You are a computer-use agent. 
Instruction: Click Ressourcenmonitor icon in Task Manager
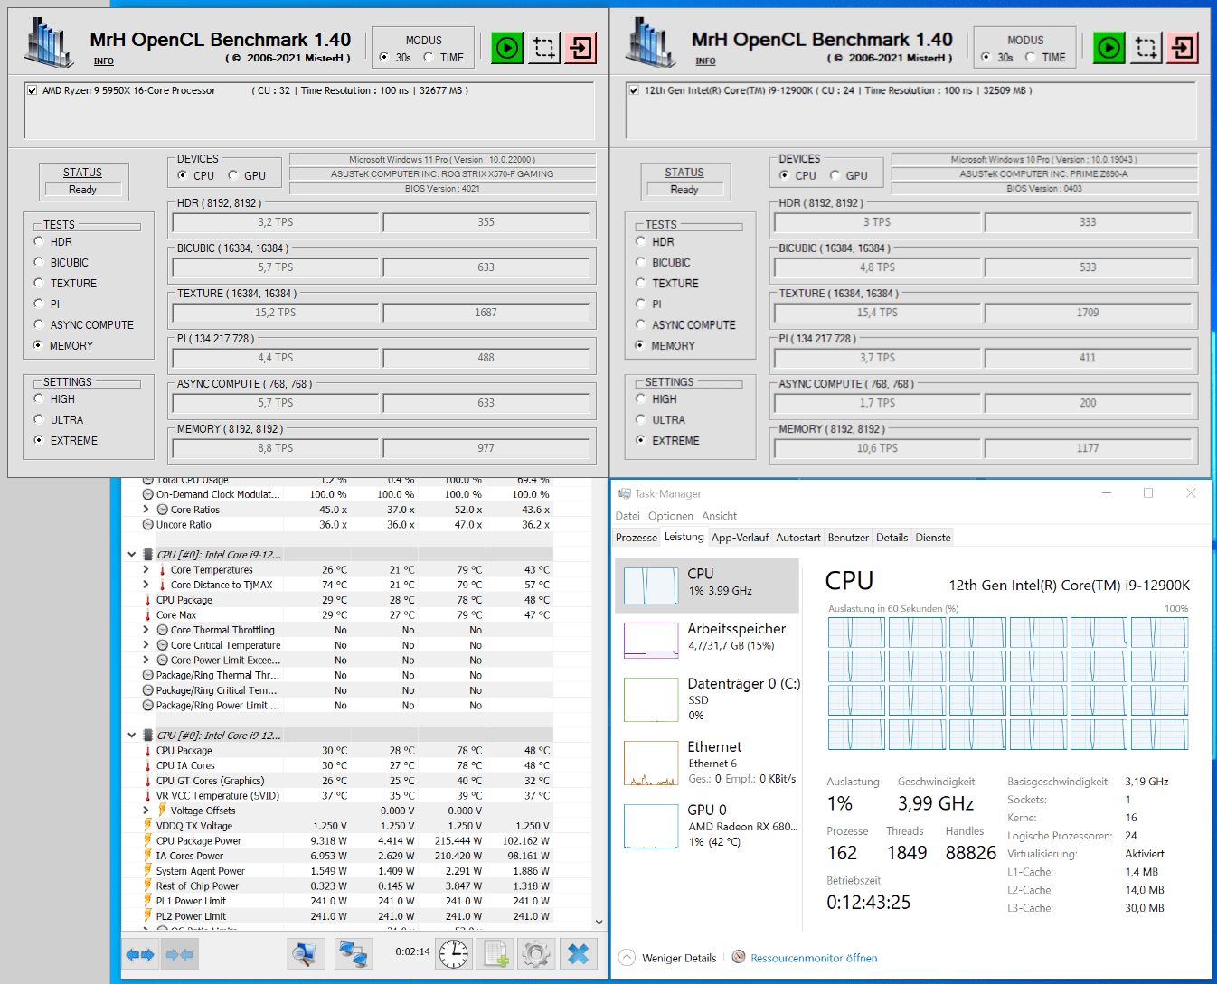tap(739, 957)
